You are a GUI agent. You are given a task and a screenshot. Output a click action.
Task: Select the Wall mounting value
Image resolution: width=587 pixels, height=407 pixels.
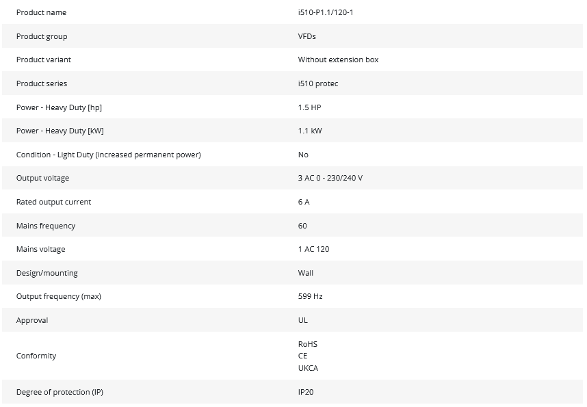coord(306,273)
